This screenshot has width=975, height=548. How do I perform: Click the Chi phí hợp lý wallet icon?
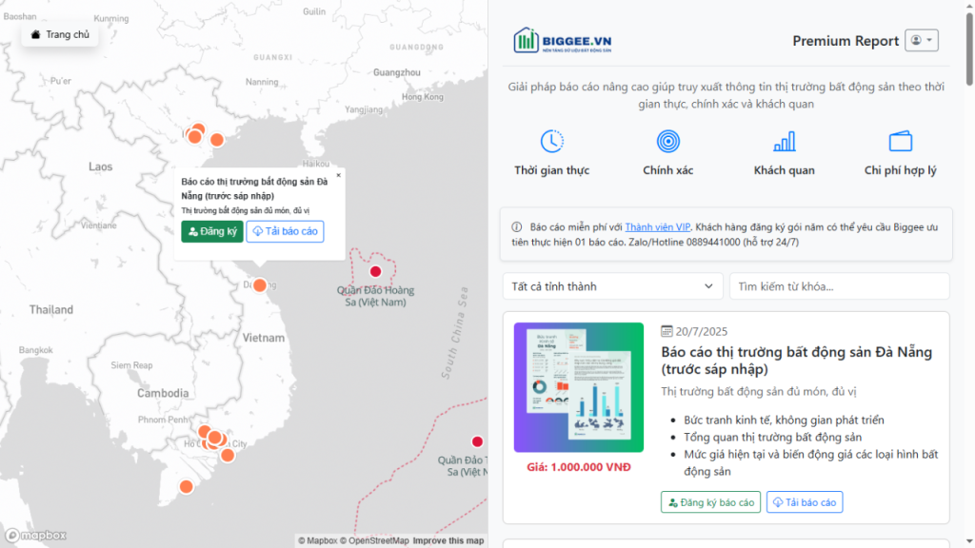click(901, 141)
